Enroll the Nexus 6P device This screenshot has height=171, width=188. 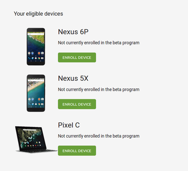click(77, 58)
